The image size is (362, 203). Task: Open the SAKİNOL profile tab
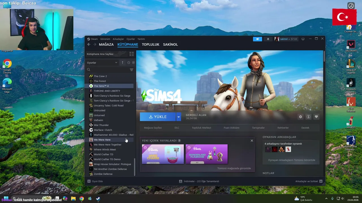[171, 45]
